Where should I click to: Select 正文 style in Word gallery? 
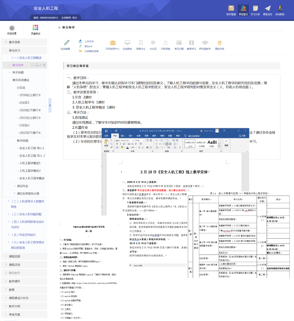(190, 144)
